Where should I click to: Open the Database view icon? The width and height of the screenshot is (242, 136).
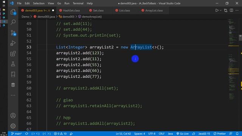click(13, 85)
